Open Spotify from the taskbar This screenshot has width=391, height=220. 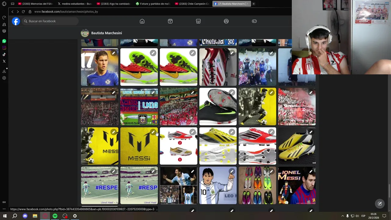[55, 216]
